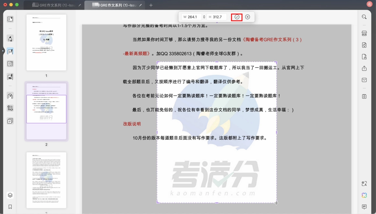This screenshot has width=376, height=214.
Task: Click the width field showing 264.1
Action: pos(191,17)
